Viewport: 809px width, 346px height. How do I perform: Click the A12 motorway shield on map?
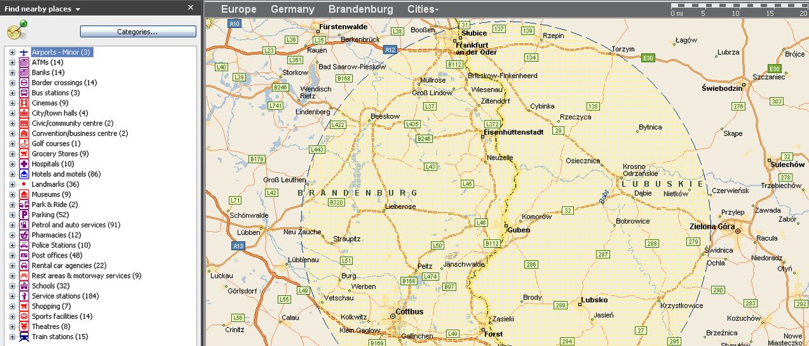390,49
